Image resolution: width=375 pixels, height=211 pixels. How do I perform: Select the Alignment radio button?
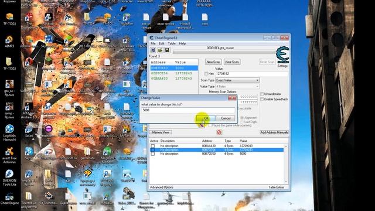(x=242, y=118)
